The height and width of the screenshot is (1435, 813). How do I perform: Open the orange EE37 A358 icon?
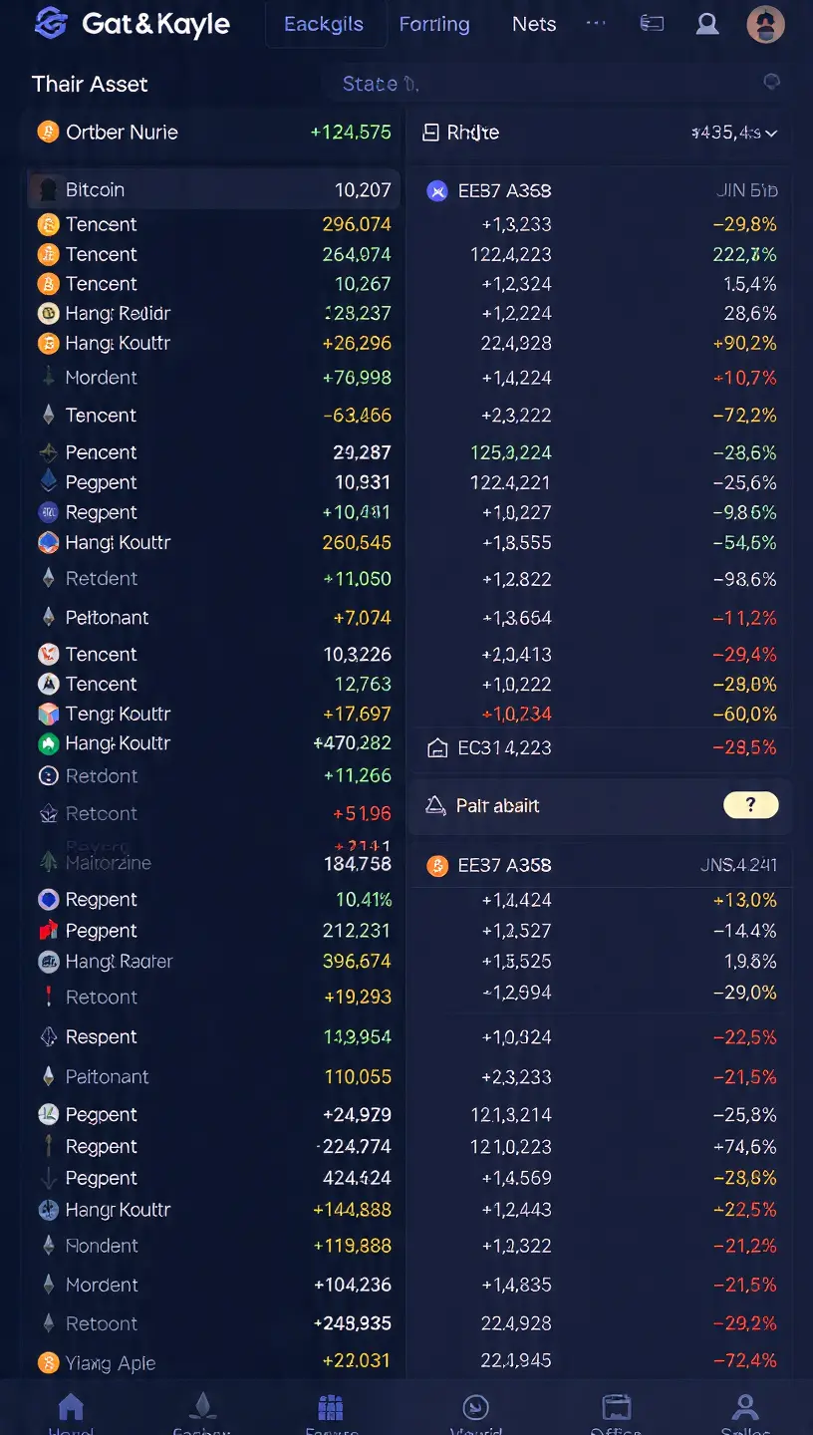[x=437, y=865]
